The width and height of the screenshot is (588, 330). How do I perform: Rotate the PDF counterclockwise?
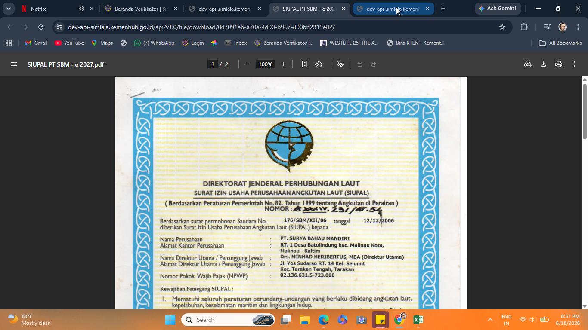(x=319, y=64)
